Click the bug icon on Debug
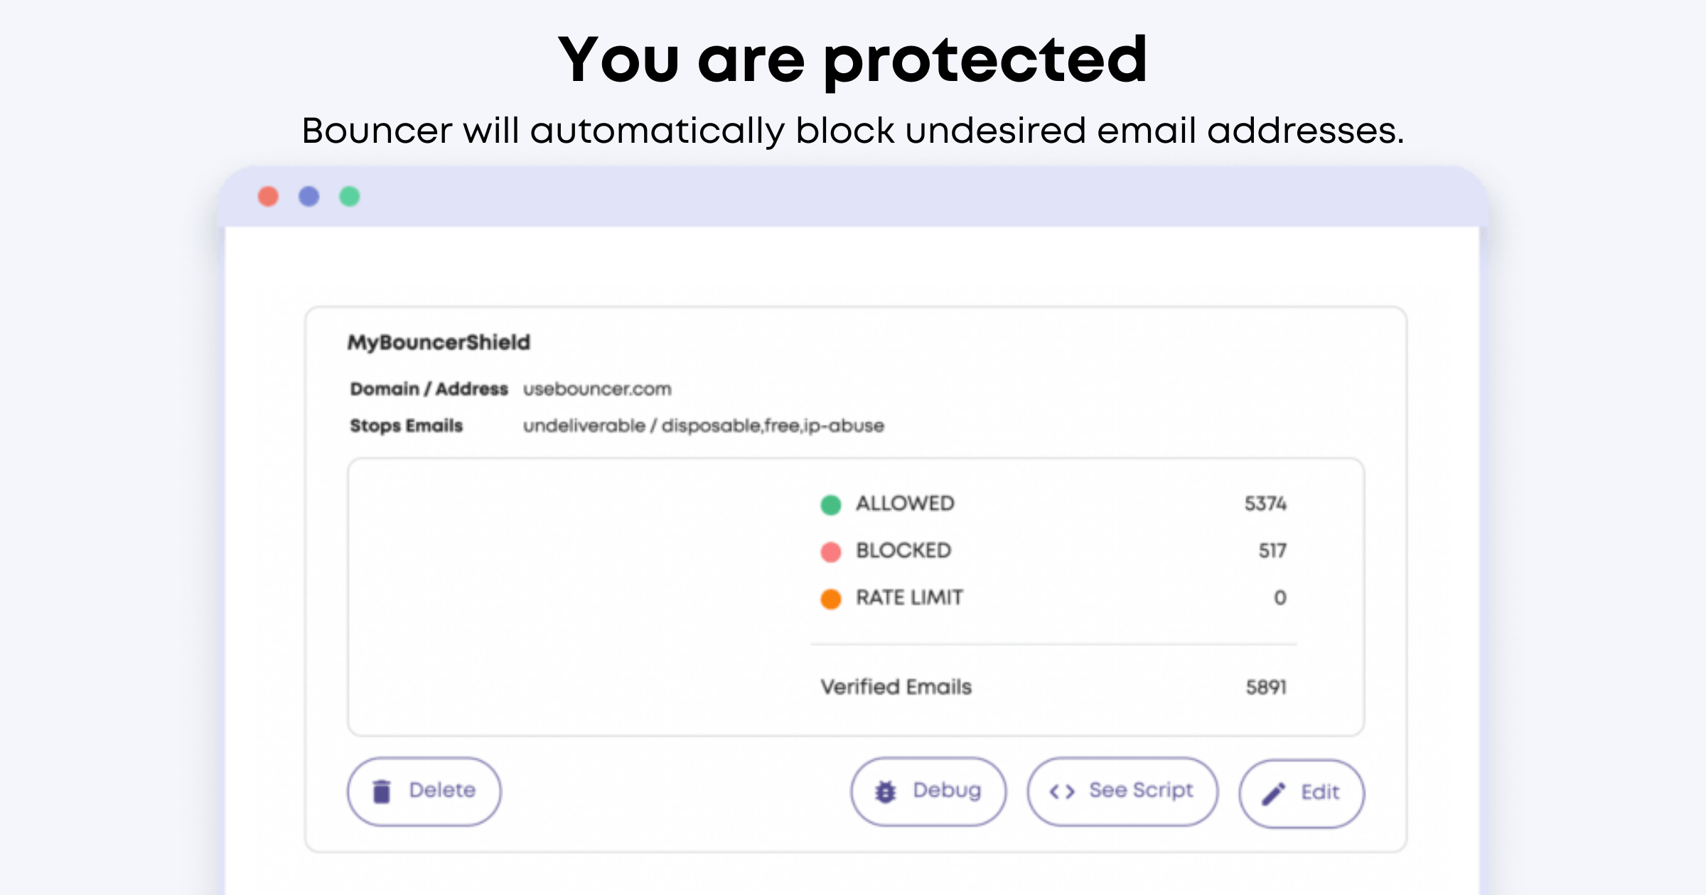This screenshot has height=895, width=1706. pyautogui.click(x=886, y=791)
